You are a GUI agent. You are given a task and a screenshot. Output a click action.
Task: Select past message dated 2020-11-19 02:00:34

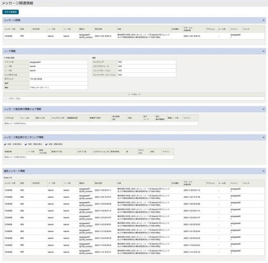pos(134,245)
